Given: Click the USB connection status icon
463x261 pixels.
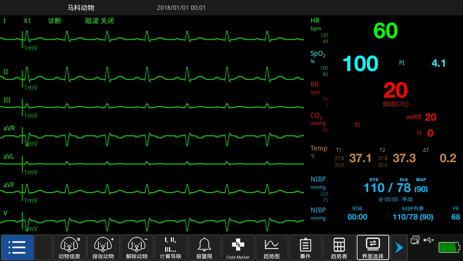Looking at the screenshot, I should 429,240.
